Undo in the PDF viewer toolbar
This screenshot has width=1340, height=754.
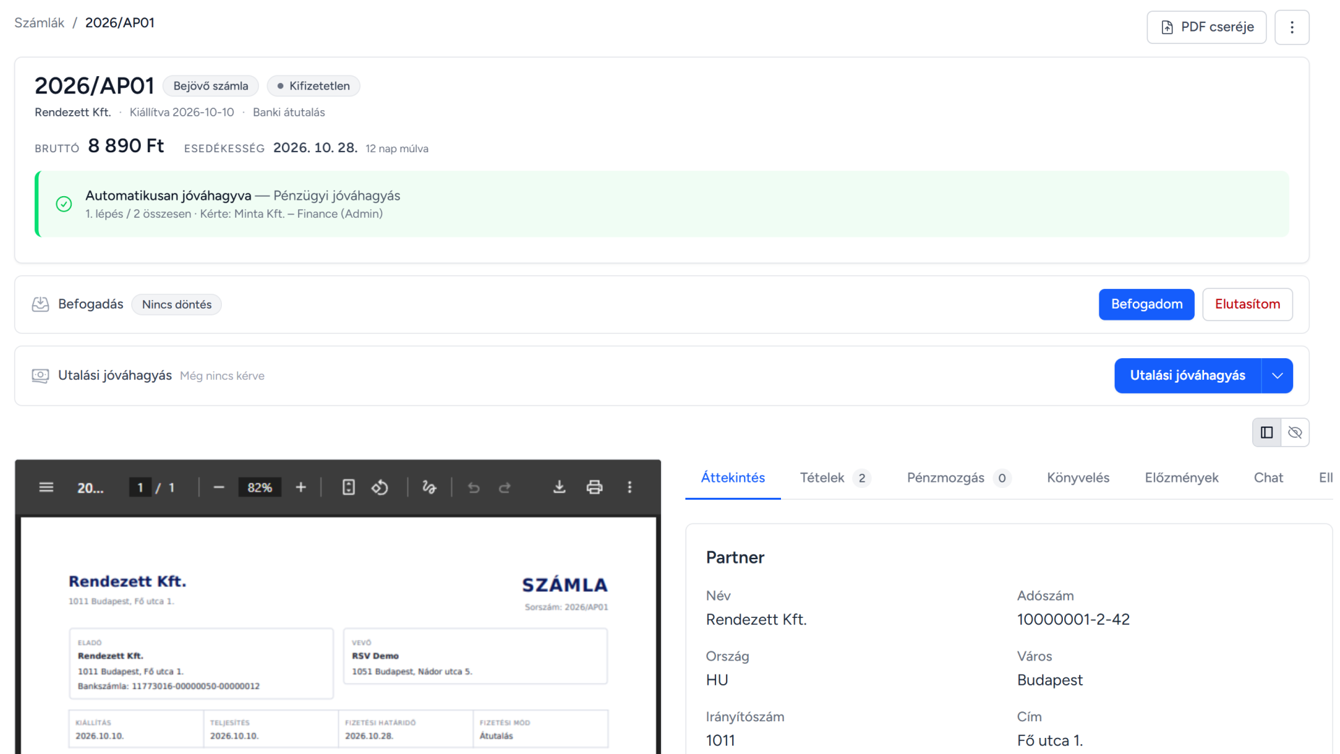[474, 487]
